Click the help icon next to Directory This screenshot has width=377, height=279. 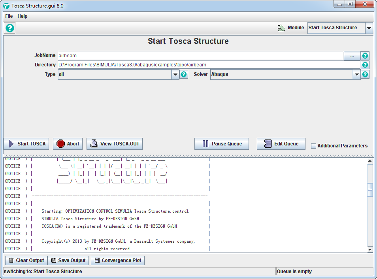tap(365, 65)
